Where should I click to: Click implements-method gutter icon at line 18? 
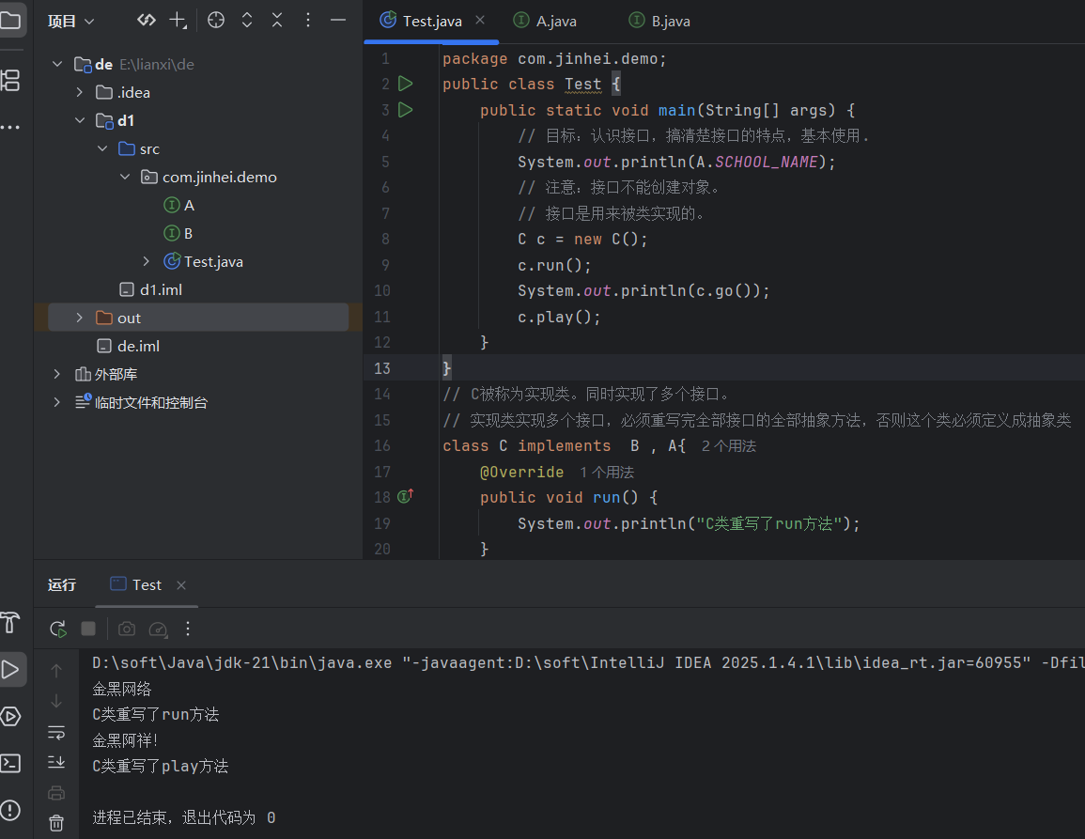coord(406,496)
